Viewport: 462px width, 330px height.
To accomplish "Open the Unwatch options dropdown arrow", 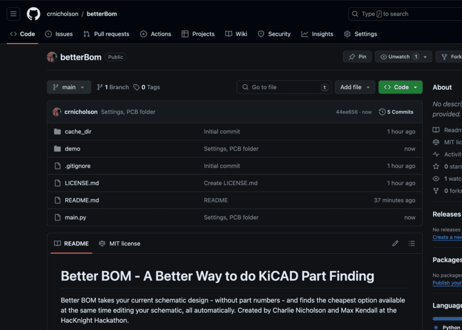I will point(425,57).
